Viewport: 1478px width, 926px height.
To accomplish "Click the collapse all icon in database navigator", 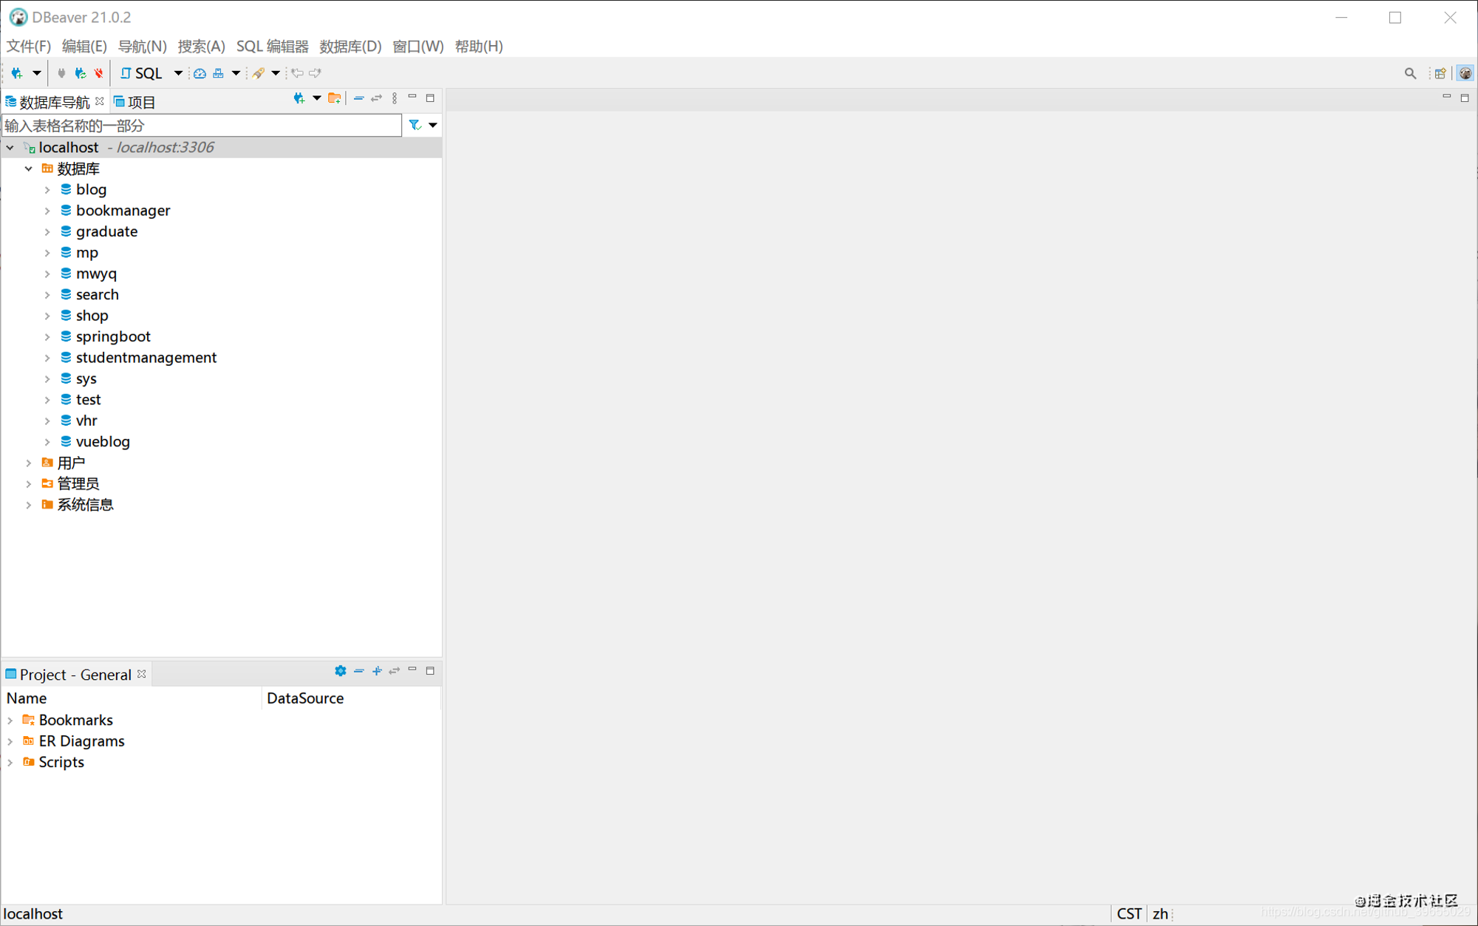I will pyautogui.click(x=358, y=98).
